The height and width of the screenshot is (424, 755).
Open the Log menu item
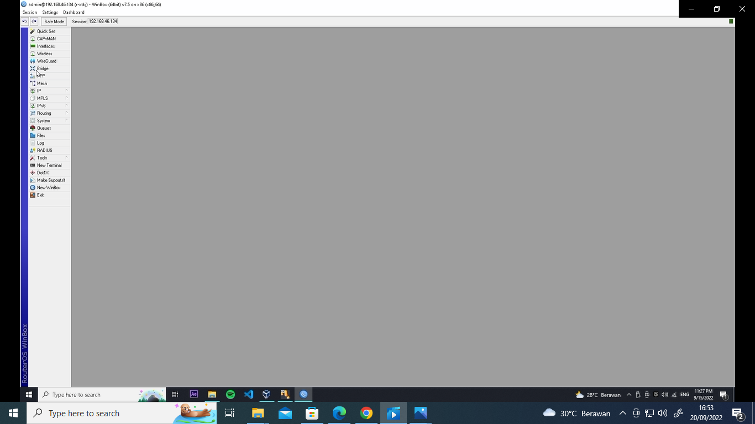pyautogui.click(x=49, y=143)
